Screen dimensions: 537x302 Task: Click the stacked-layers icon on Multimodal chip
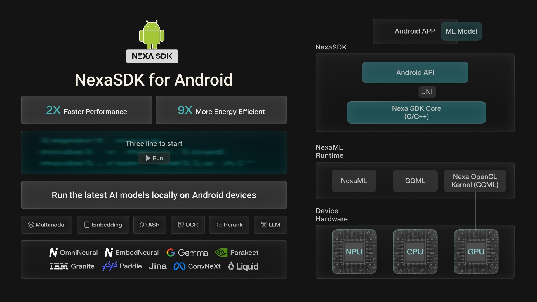coord(31,225)
